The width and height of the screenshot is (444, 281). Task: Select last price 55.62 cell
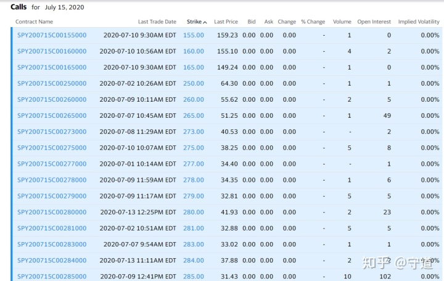229,100
